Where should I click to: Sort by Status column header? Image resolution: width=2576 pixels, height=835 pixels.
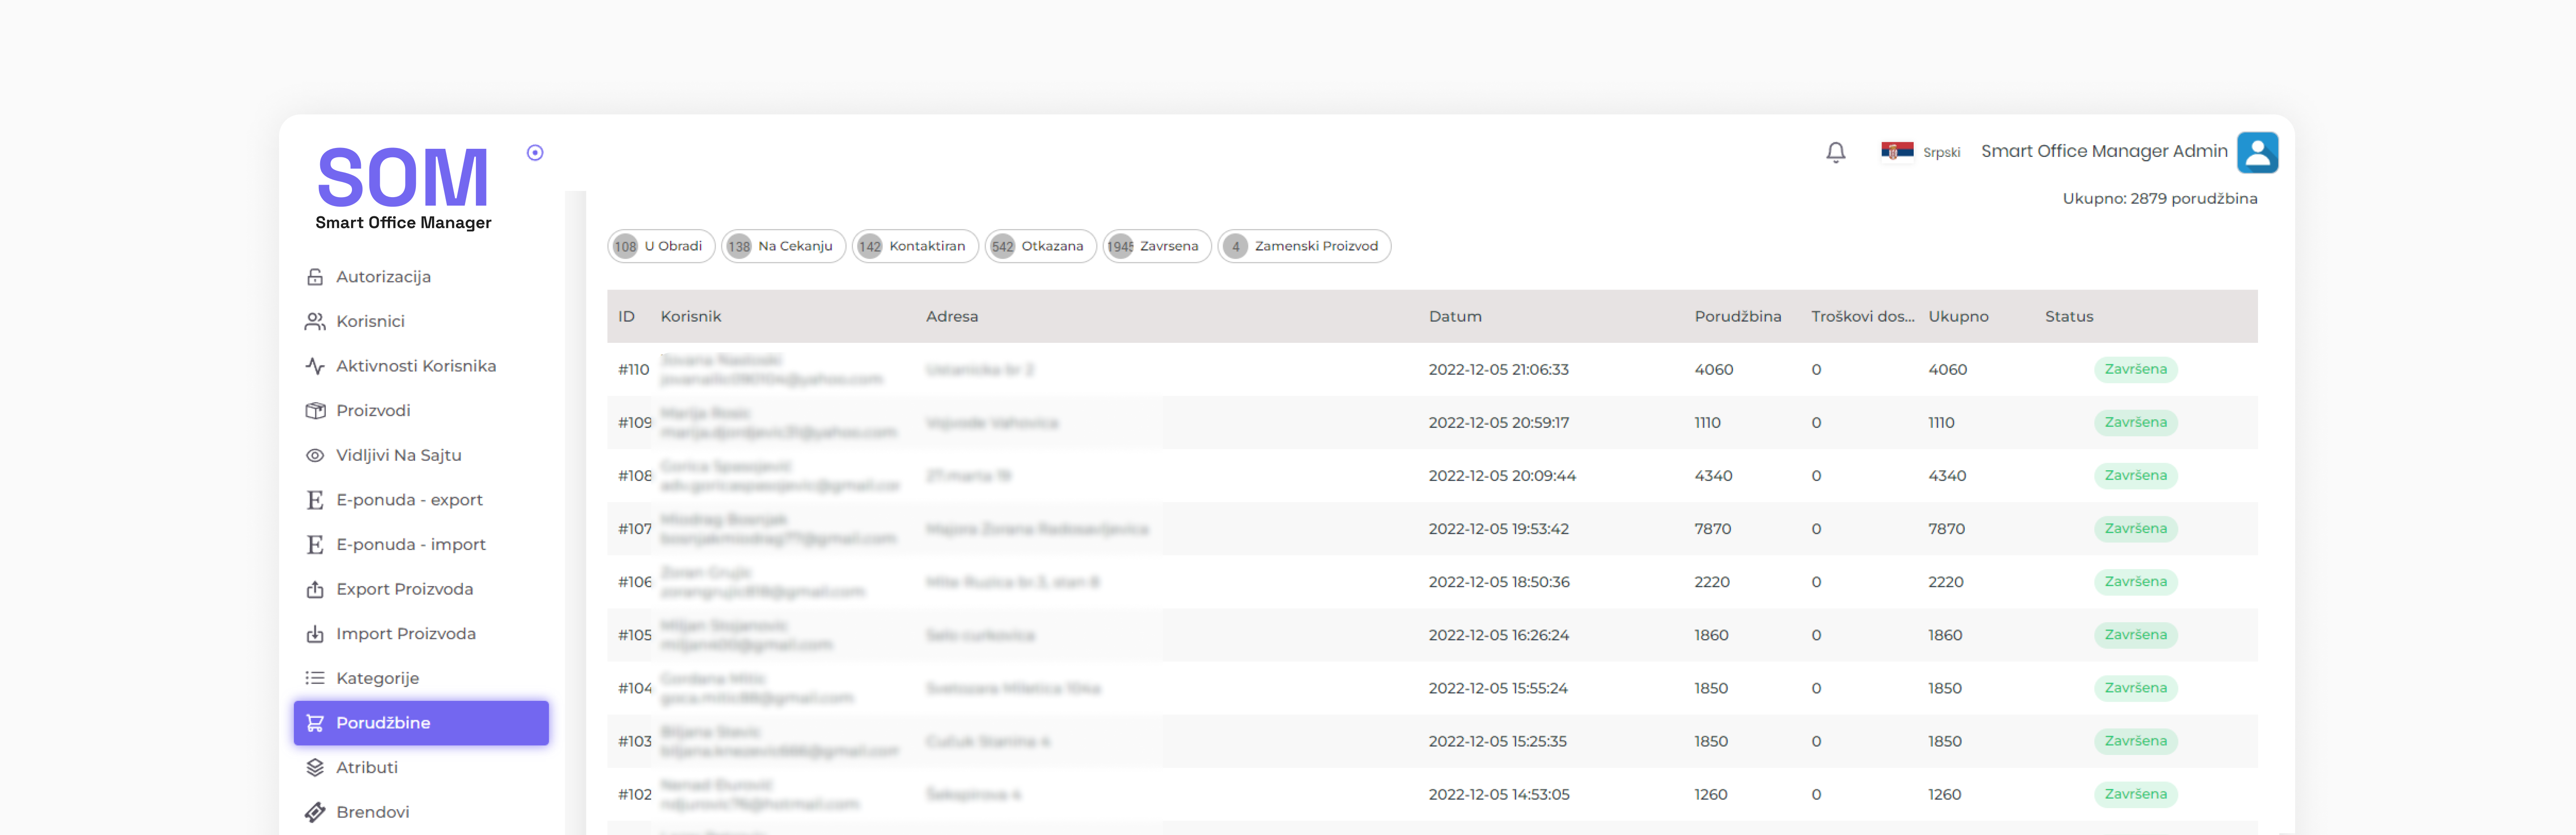click(x=2069, y=317)
